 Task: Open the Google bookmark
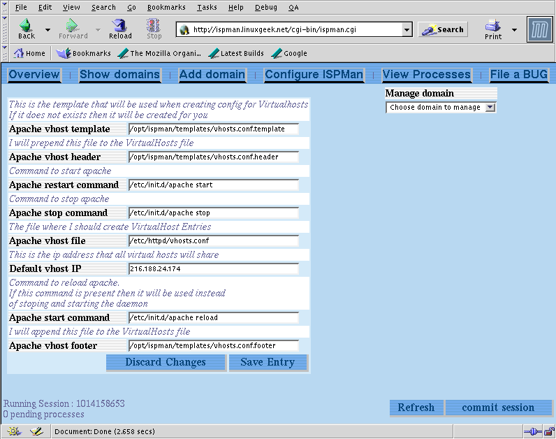point(289,53)
